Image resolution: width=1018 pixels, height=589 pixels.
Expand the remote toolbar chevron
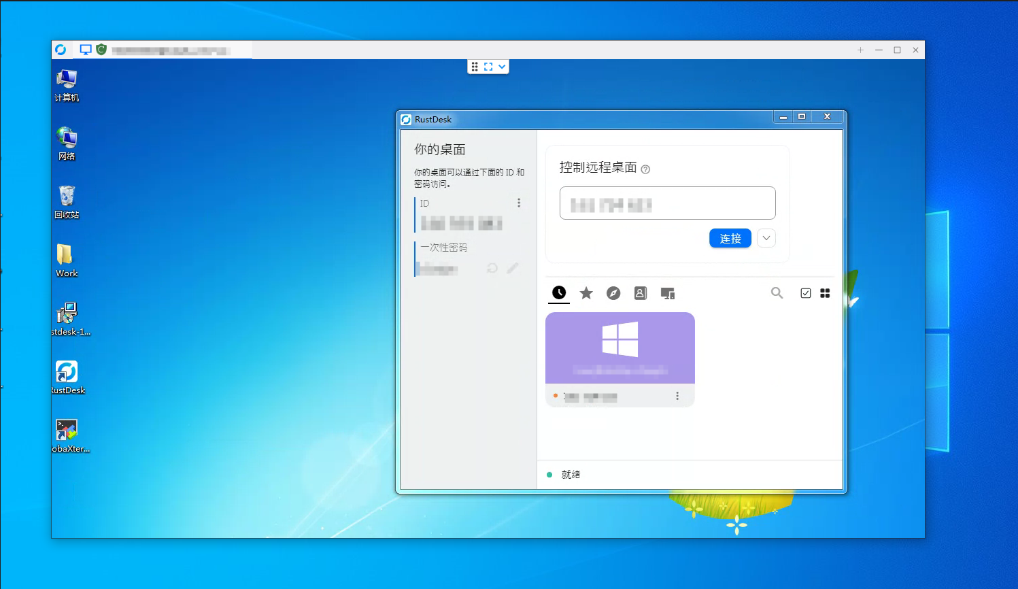[502, 67]
